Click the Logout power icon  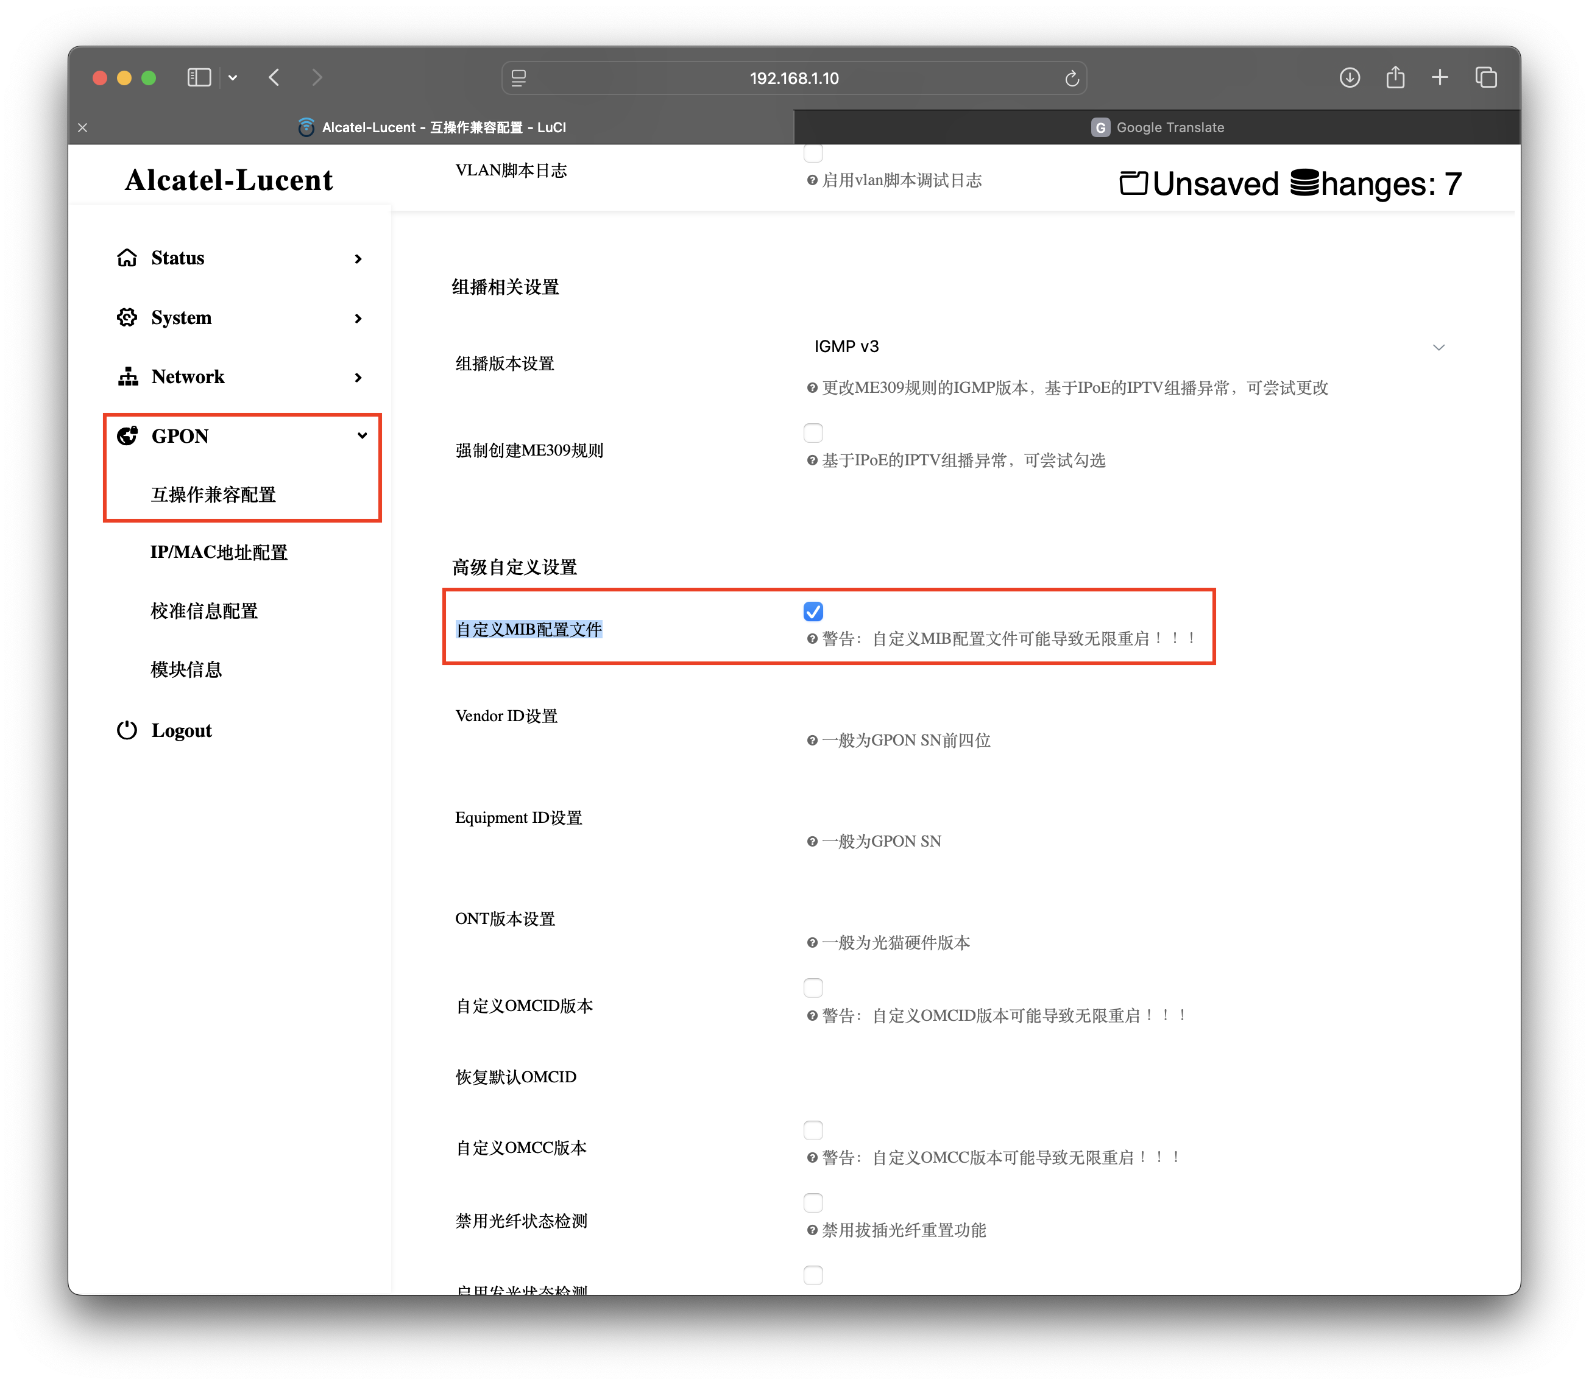(127, 730)
